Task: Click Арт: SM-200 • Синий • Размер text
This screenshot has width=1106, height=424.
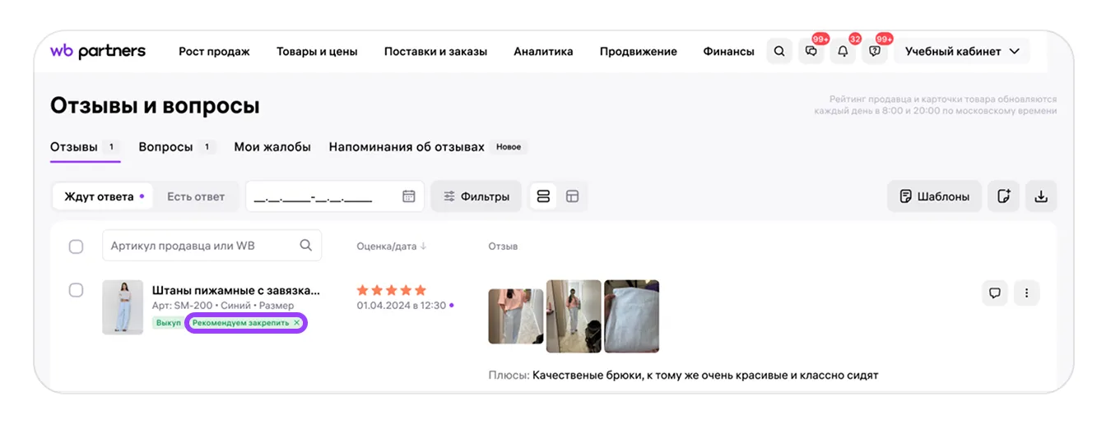Action: pos(222,306)
